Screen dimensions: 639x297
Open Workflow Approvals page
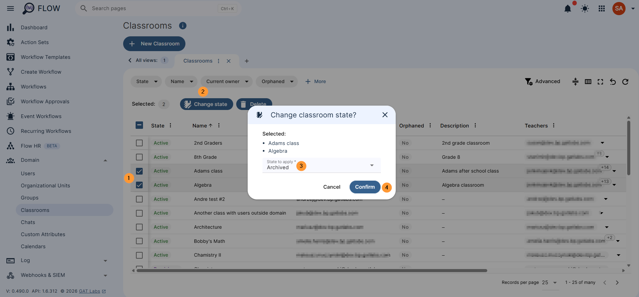pyautogui.click(x=45, y=102)
